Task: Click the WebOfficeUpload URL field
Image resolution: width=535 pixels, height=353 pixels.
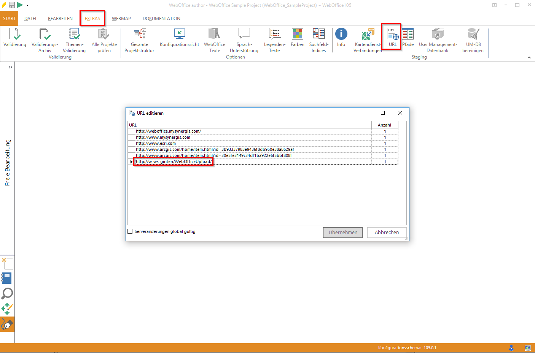Action: 174,162
